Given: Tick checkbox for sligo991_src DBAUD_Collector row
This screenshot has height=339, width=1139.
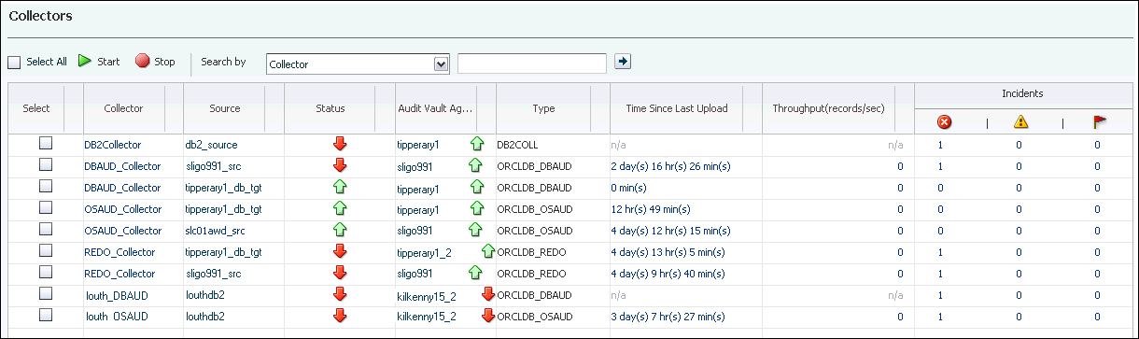Looking at the screenshot, I should coord(45,165).
